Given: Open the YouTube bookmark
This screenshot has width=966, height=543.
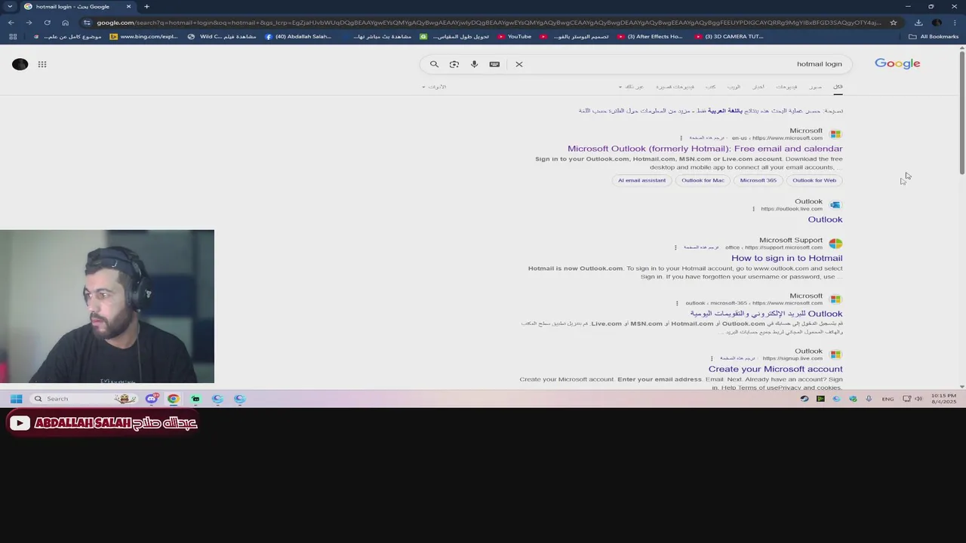Looking at the screenshot, I should (x=515, y=36).
